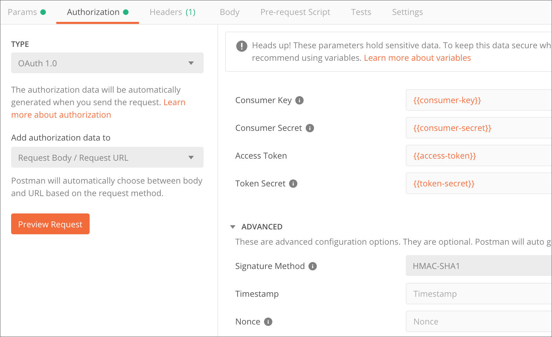Click the Consumer Key input field

(479, 100)
